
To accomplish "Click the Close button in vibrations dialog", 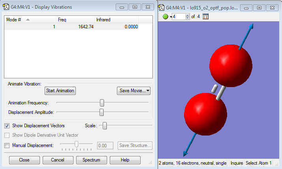I will click(24, 160).
